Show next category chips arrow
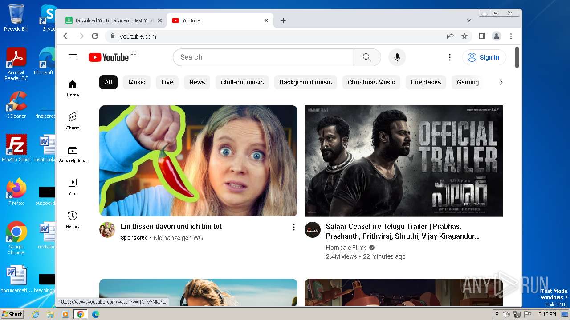The image size is (570, 320). (501, 82)
